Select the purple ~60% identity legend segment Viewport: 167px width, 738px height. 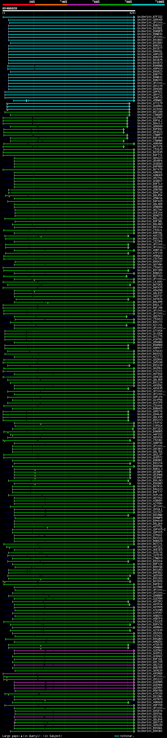tap(83, 5)
